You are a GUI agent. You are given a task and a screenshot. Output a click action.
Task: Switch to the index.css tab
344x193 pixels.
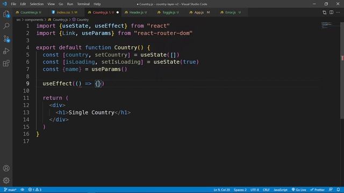pos(67,12)
